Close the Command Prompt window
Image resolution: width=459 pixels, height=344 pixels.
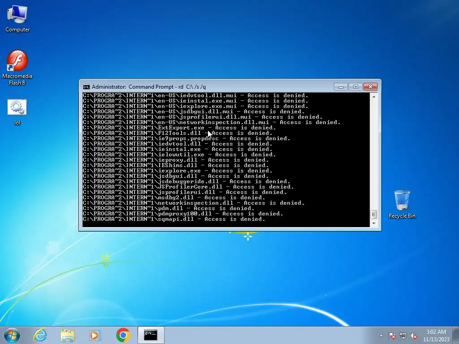pos(370,87)
